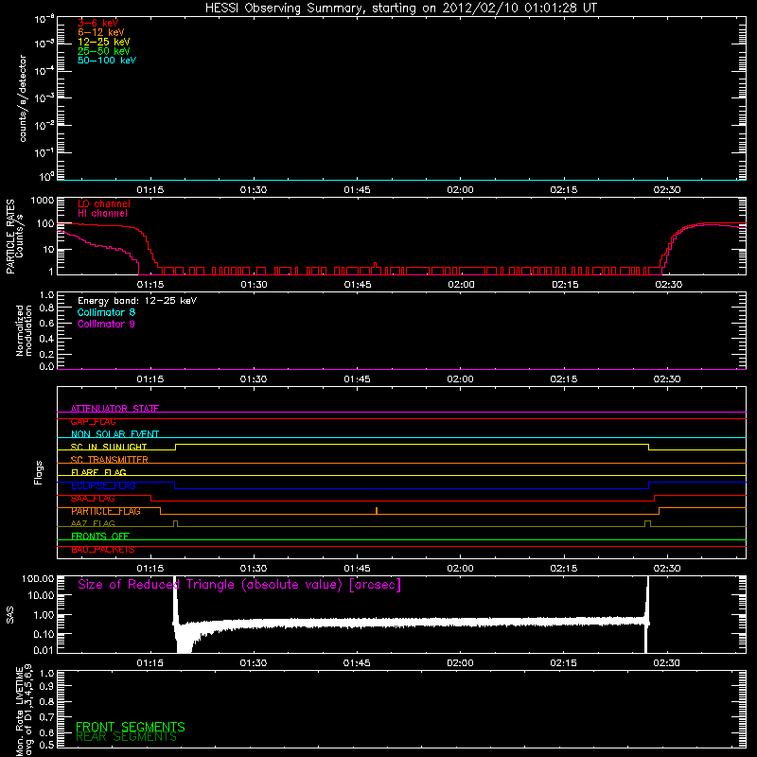Click the 01:15 tick under the SAS panel
757x757 pixels.
coord(150,663)
